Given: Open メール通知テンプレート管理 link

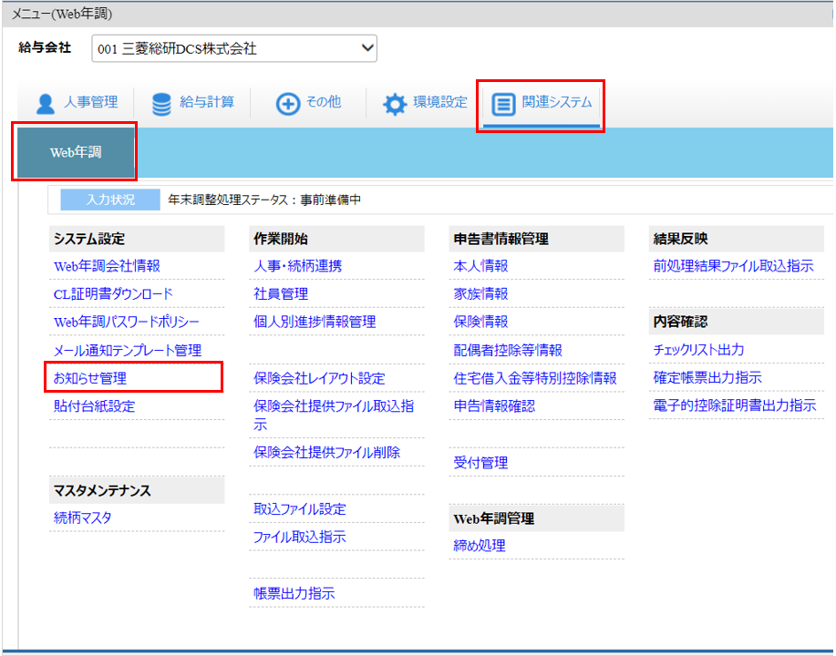Looking at the screenshot, I should [128, 350].
